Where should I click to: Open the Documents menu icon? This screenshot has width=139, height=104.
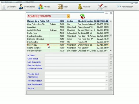(4, 7)
